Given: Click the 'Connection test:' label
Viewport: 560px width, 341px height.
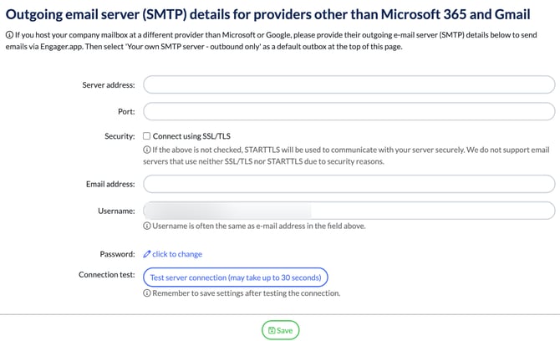Looking at the screenshot, I should tap(107, 275).
